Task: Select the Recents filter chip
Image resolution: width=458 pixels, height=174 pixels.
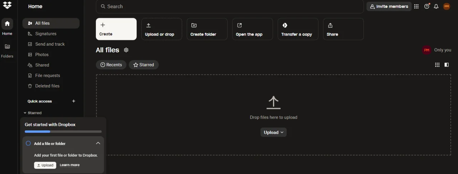Action: pyautogui.click(x=111, y=65)
